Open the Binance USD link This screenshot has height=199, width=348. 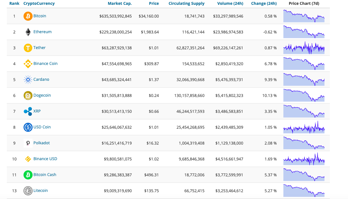point(45,159)
